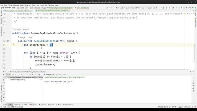
Task: Click 'amogus' breadcrumb in navigation bar
Action: (x=37, y=8)
